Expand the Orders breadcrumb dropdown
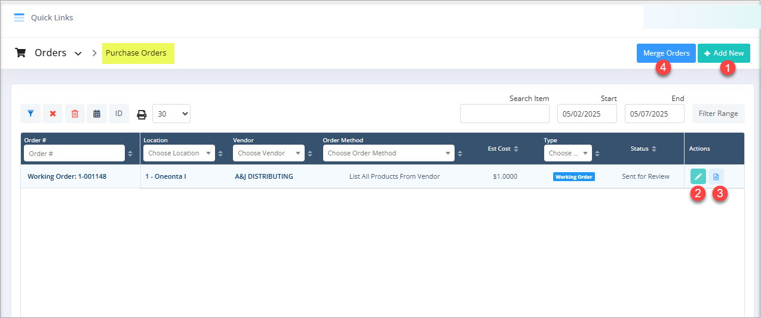This screenshot has height=318, width=761. (x=78, y=53)
